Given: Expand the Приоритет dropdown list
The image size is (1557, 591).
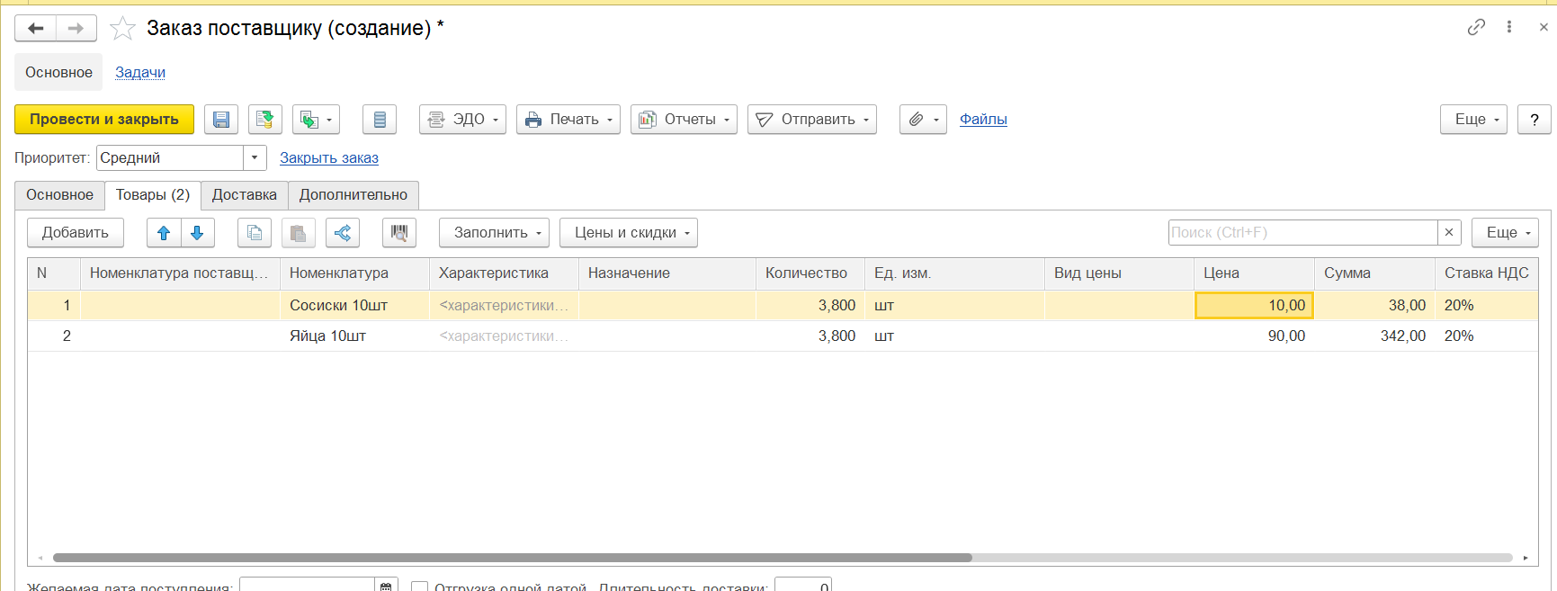Looking at the screenshot, I should [x=255, y=158].
